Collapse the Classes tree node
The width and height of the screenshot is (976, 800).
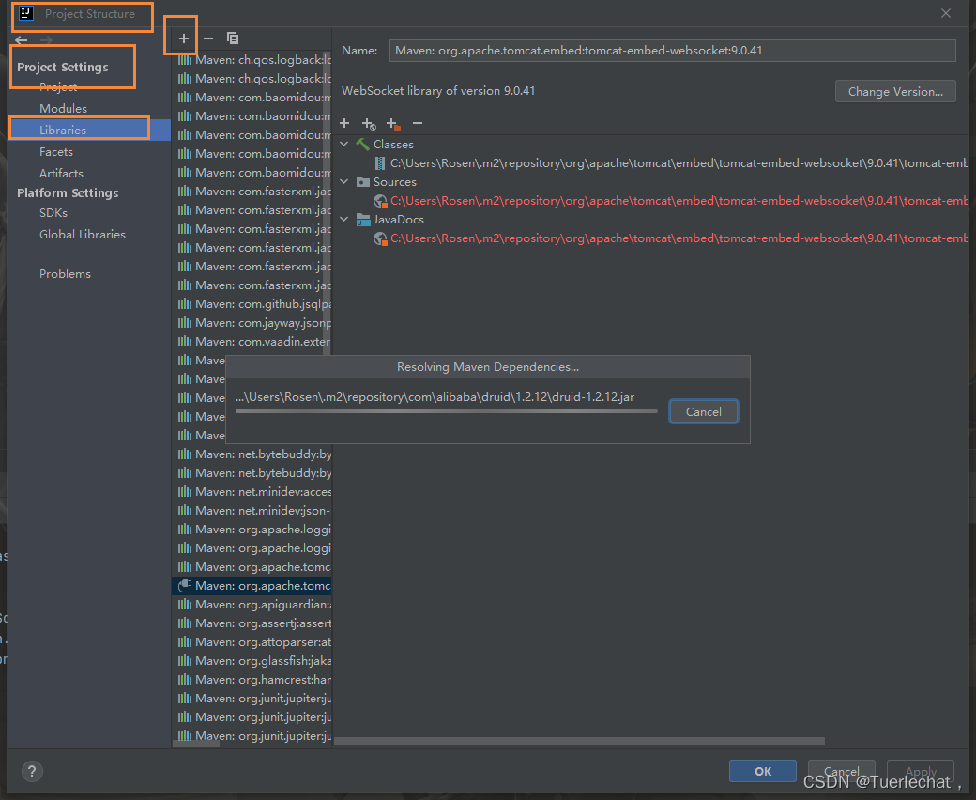click(x=344, y=144)
